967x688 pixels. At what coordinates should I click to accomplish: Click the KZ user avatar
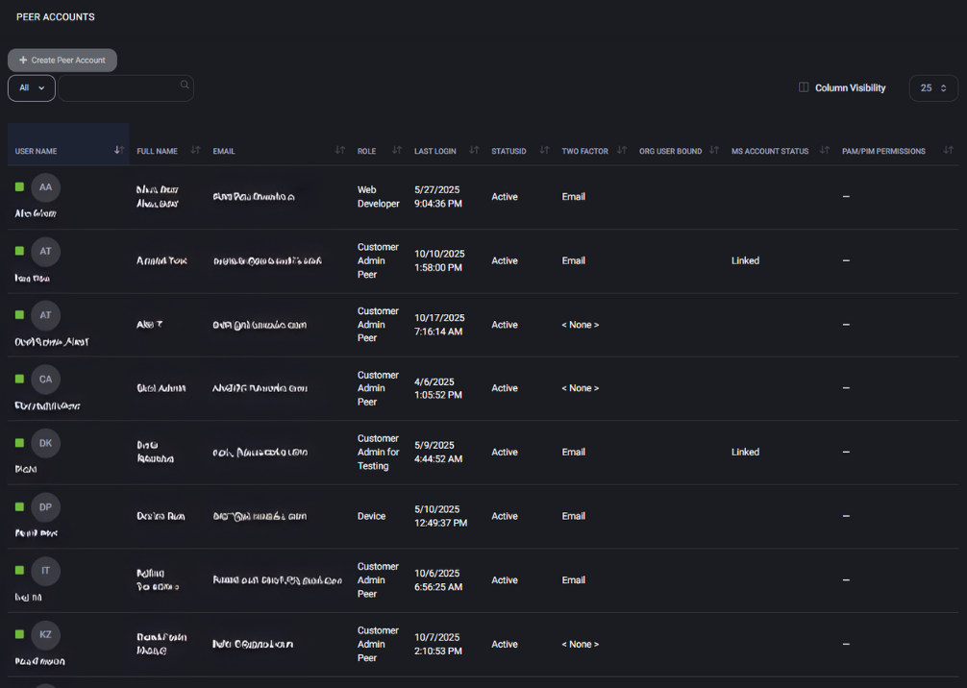[x=45, y=635]
